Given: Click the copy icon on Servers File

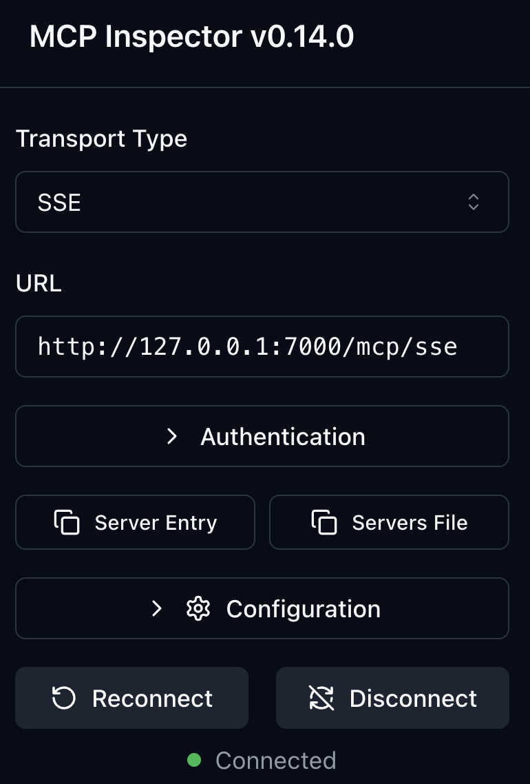Looking at the screenshot, I should click(x=324, y=522).
